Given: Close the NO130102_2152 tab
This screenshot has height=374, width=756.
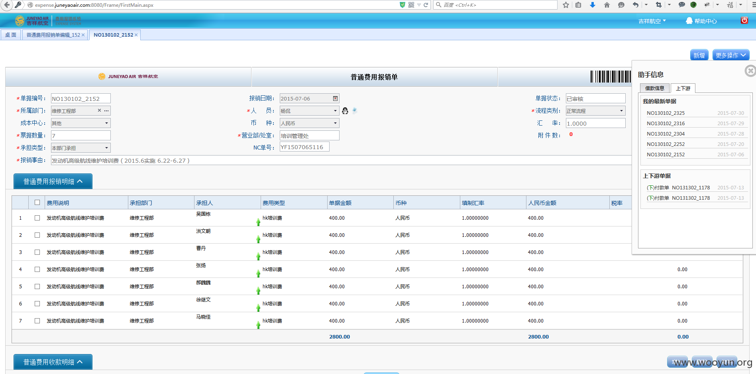Looking at the screenshot, I should (x=136, y=35).
